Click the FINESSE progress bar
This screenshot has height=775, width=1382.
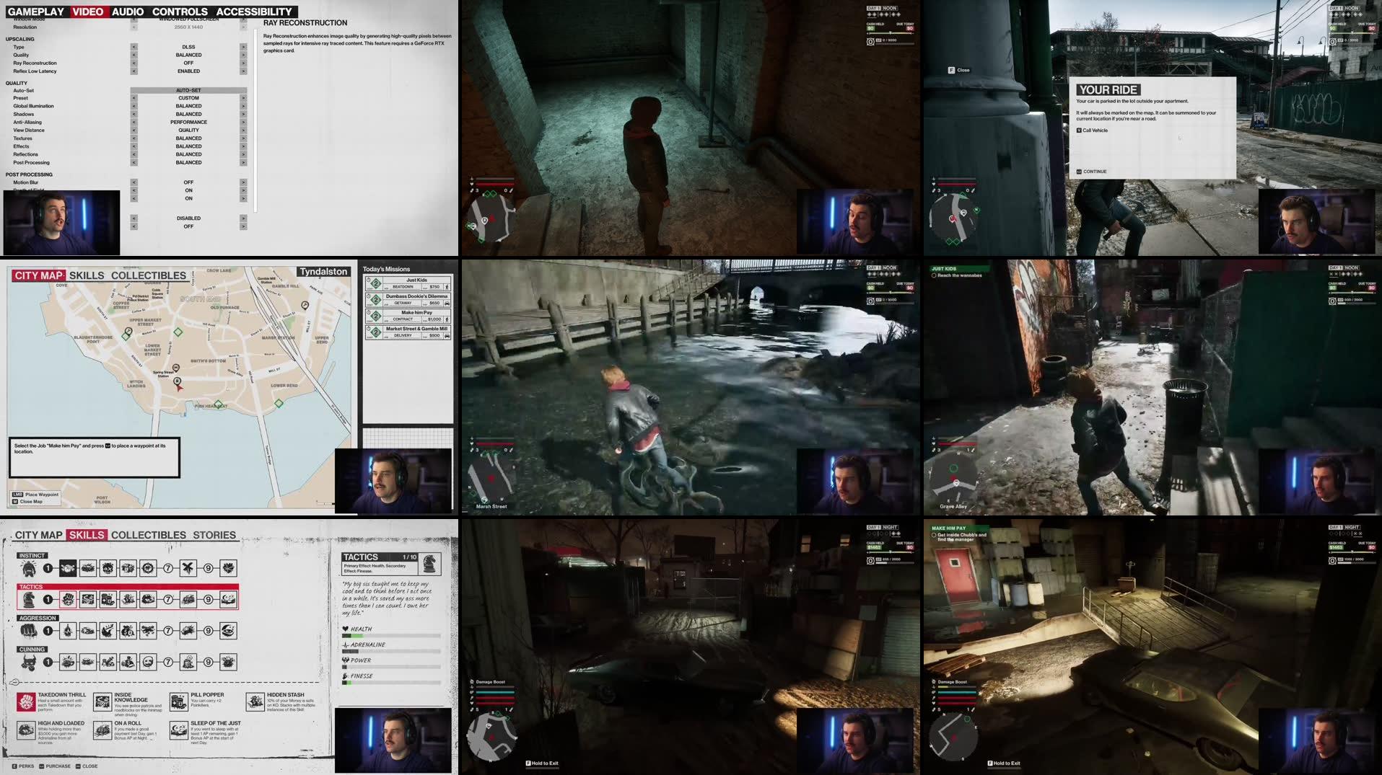click(391, 683)
